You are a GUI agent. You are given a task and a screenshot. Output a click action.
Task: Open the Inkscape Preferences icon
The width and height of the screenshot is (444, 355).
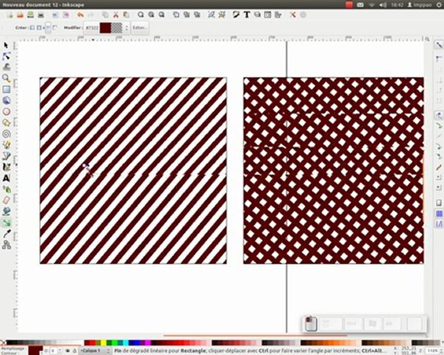click(293, 15)
